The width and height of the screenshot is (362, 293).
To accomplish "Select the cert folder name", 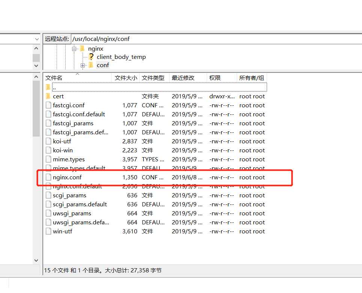I will (x=58, y=96).
